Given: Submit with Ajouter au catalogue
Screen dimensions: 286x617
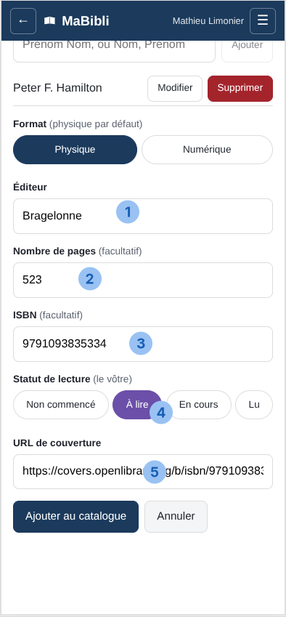Looking at the screenshot, I should (75, 517).
